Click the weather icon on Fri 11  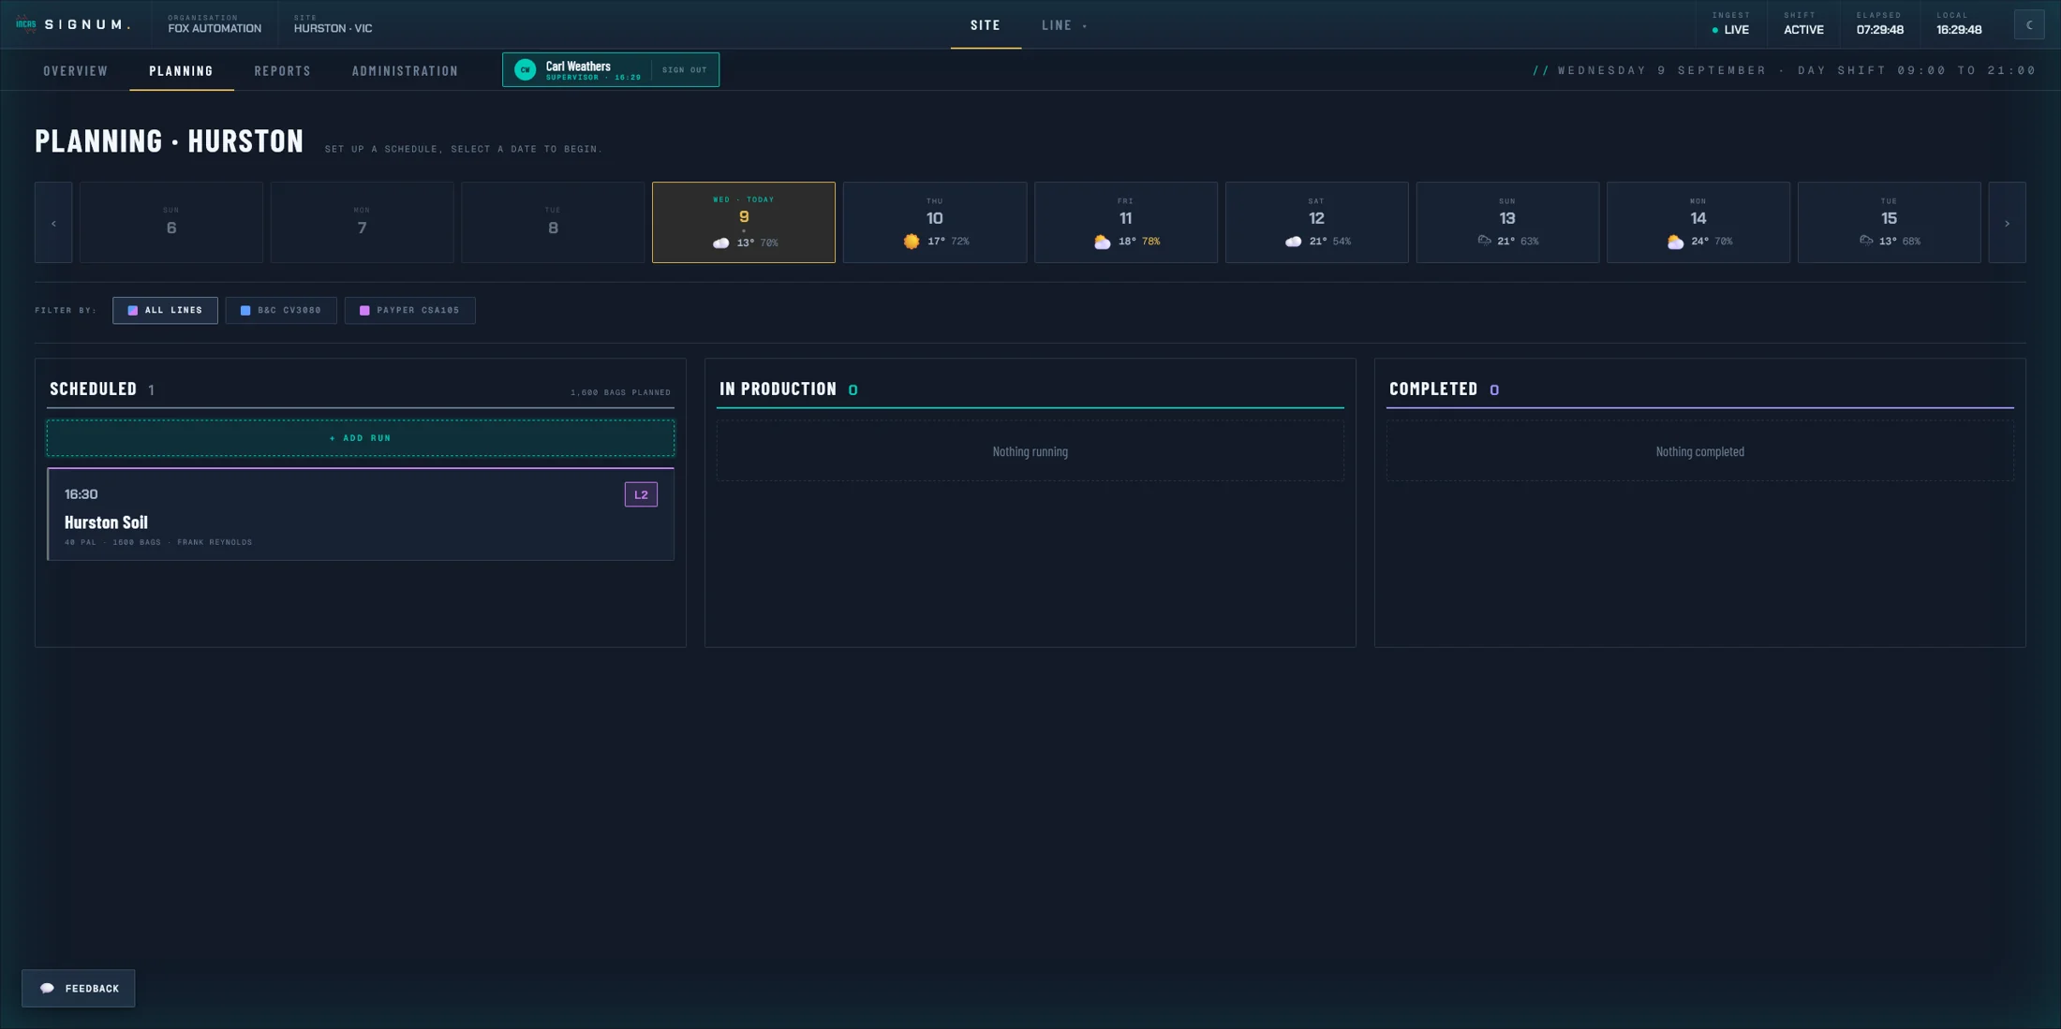[1102, 242]
